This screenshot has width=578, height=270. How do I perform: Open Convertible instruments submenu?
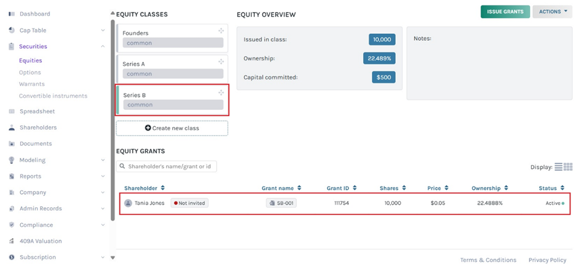53,96
